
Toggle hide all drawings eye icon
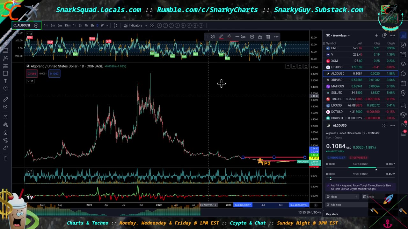(5, 140)
